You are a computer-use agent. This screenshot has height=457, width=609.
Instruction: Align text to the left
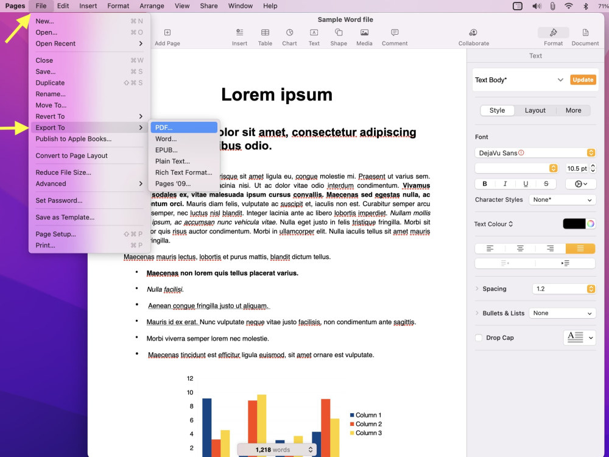pos(490,249)
